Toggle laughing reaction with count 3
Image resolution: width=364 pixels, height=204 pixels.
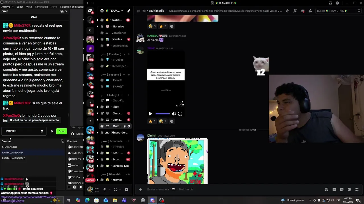(x=152, y=26)
